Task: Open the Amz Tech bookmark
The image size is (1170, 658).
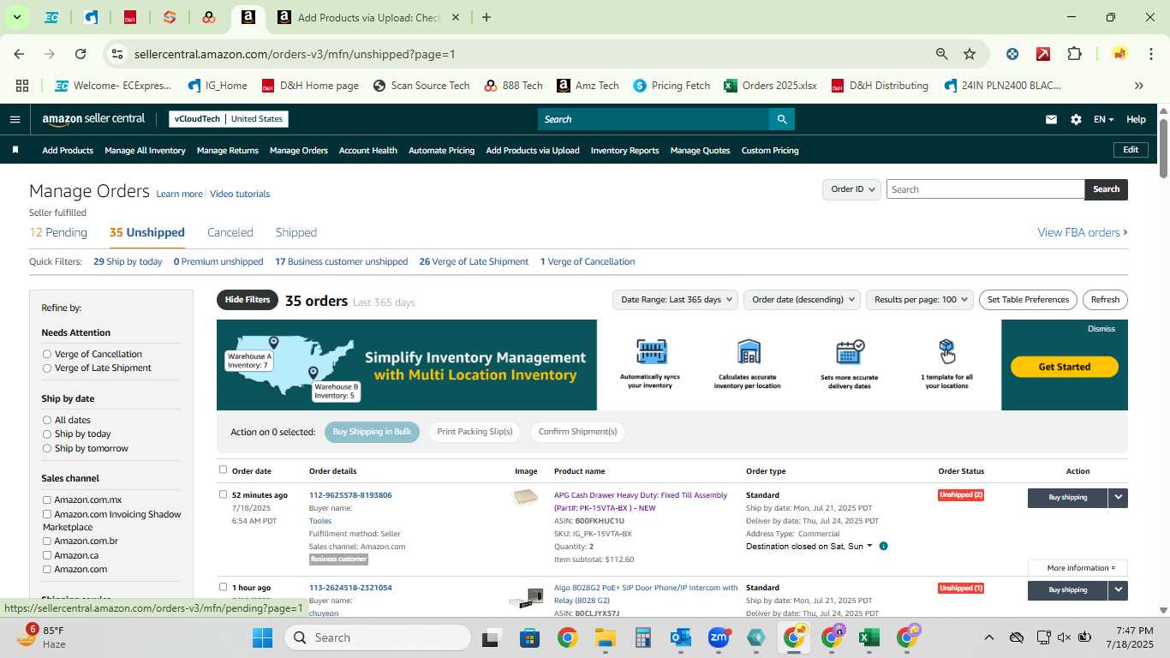Action: coord(588,86)
